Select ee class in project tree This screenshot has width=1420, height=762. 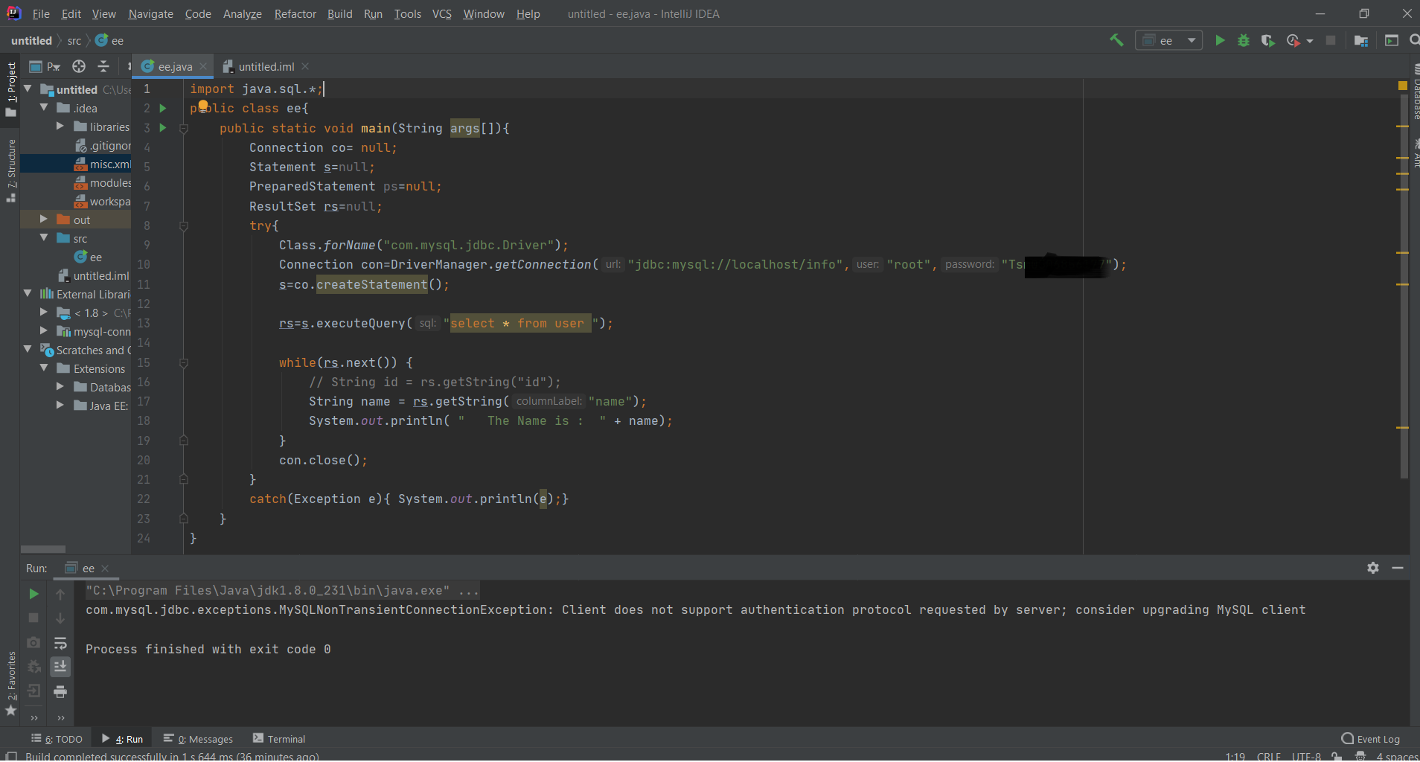[x=88, y=257]
